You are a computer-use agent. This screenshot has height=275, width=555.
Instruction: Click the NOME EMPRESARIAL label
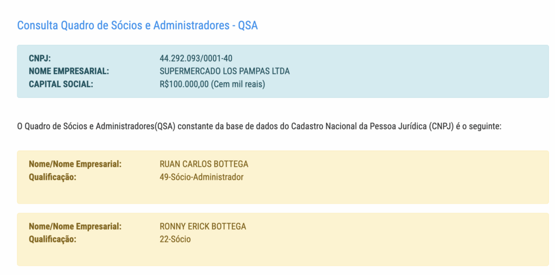[69, 71]
